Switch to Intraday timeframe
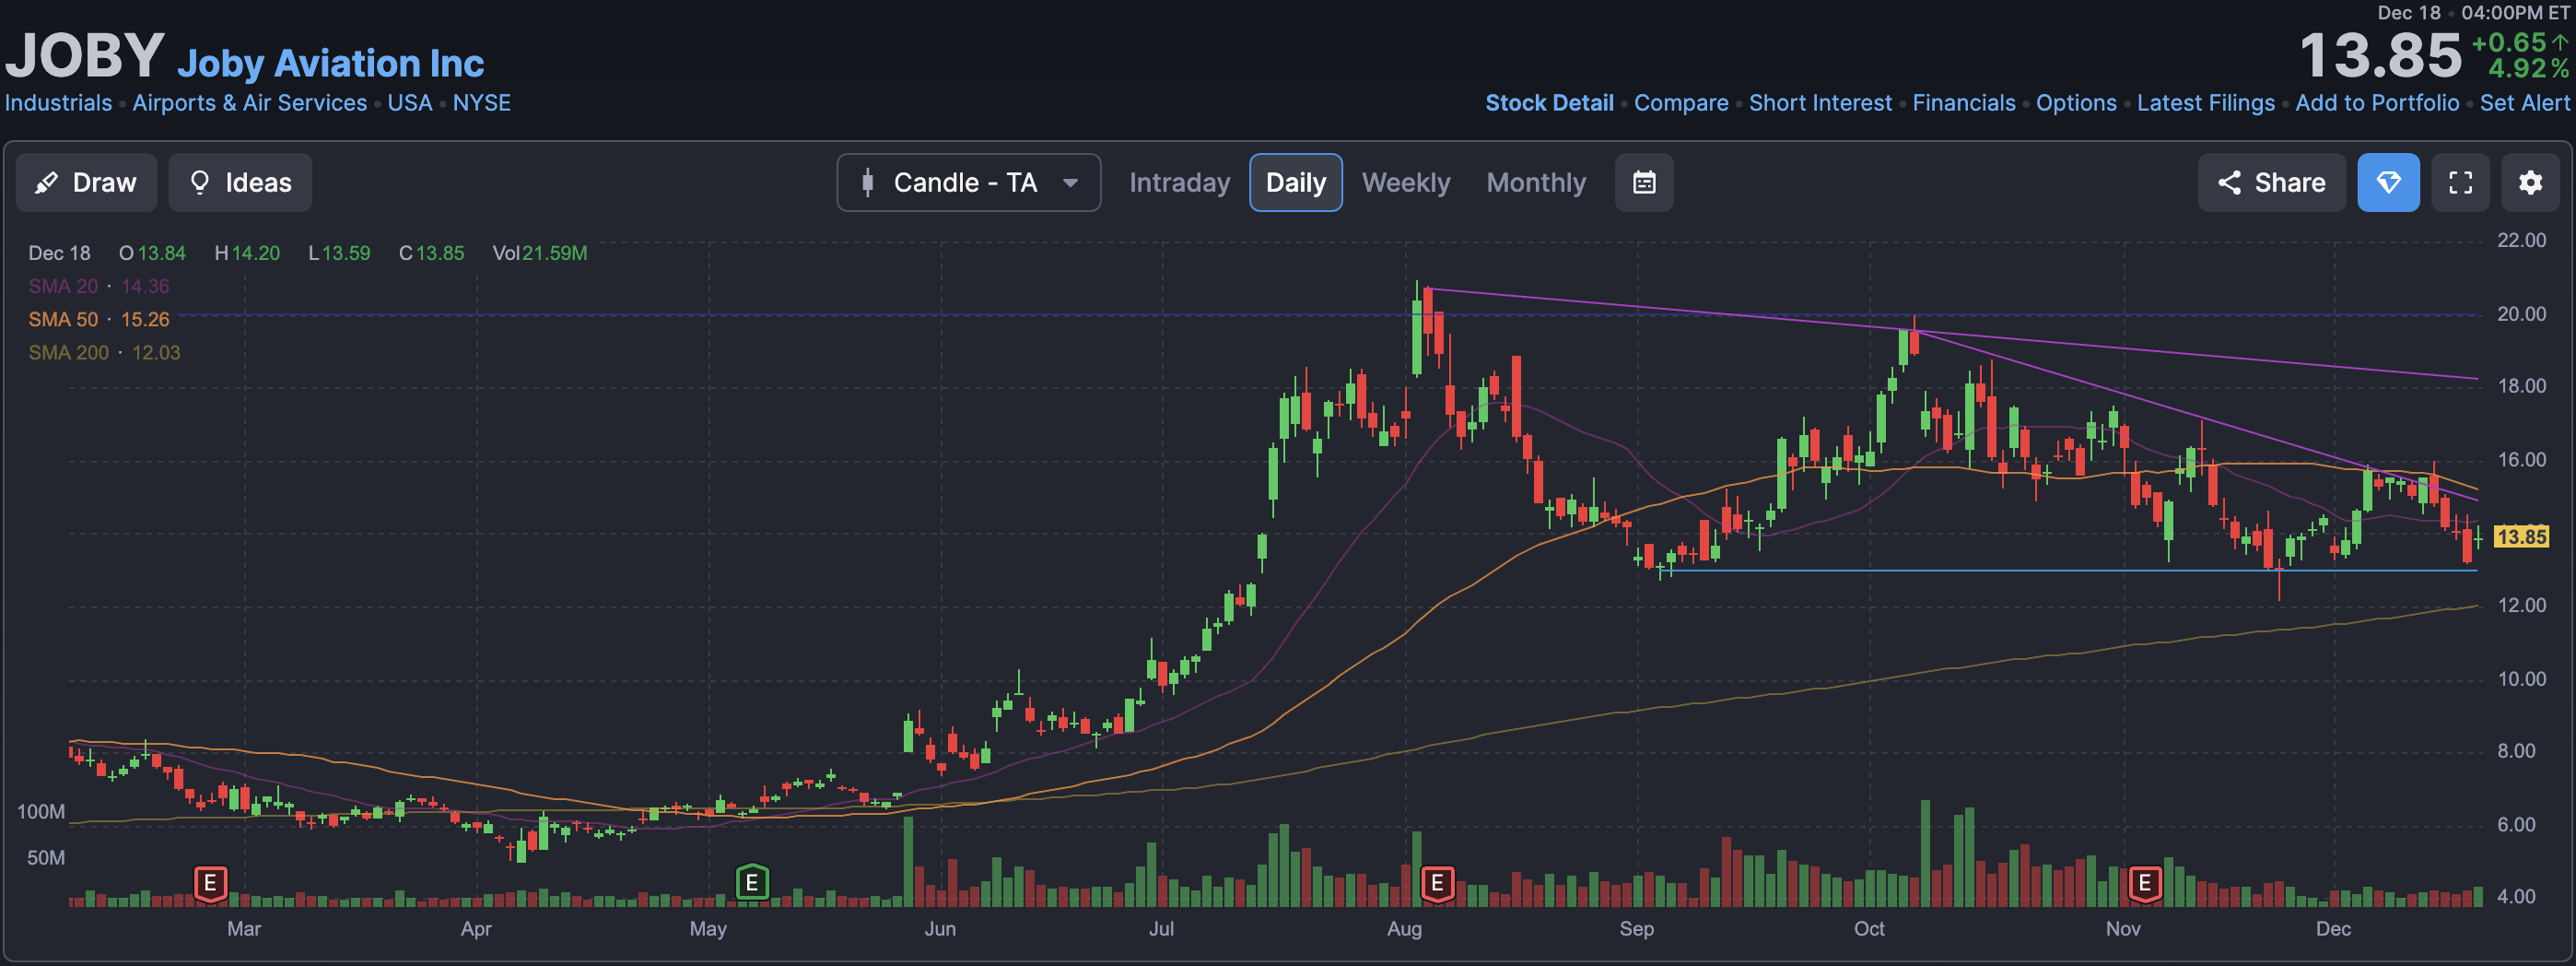2576x966 pixels. pos(1179,182)
